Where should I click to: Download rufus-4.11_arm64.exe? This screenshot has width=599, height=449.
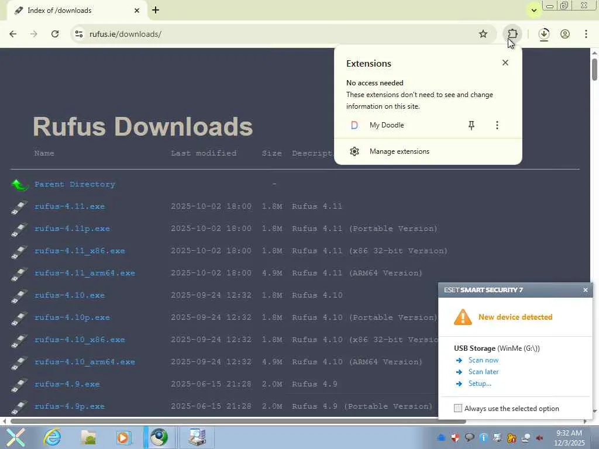(x=85, y=273)
